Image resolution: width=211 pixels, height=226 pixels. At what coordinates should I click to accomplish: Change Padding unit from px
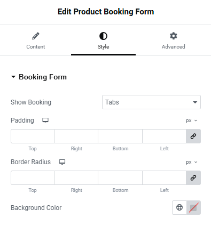pyautogui.click(x=192, y=120)
